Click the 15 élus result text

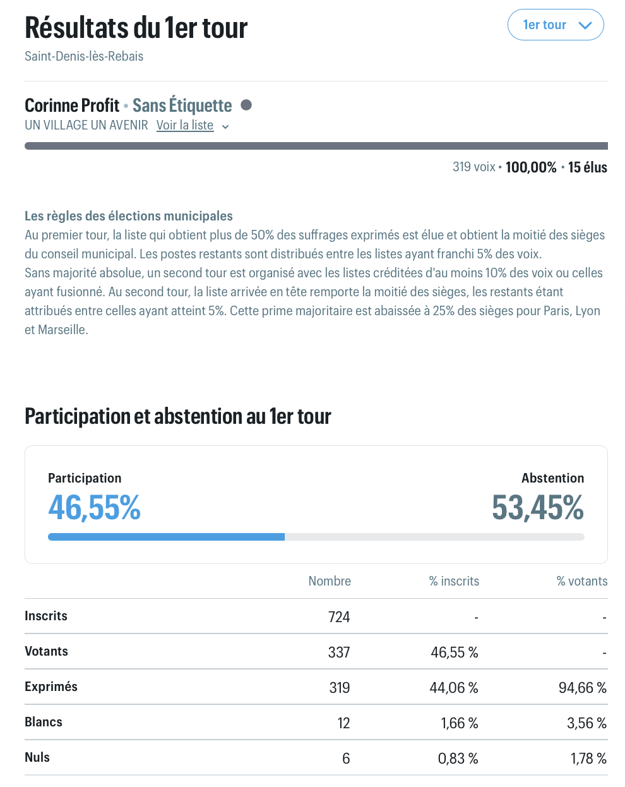coord(587,167)
